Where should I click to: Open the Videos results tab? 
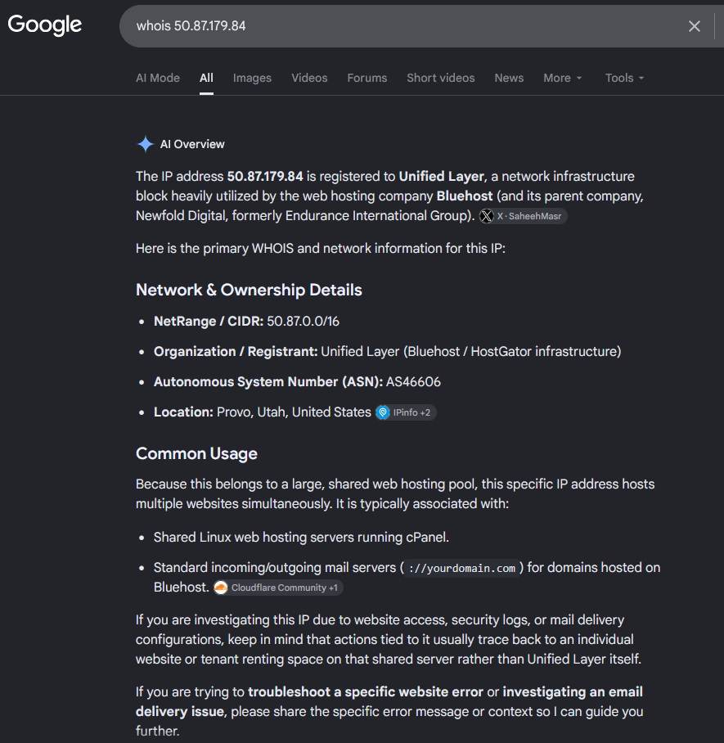click(x=309, y=78)
